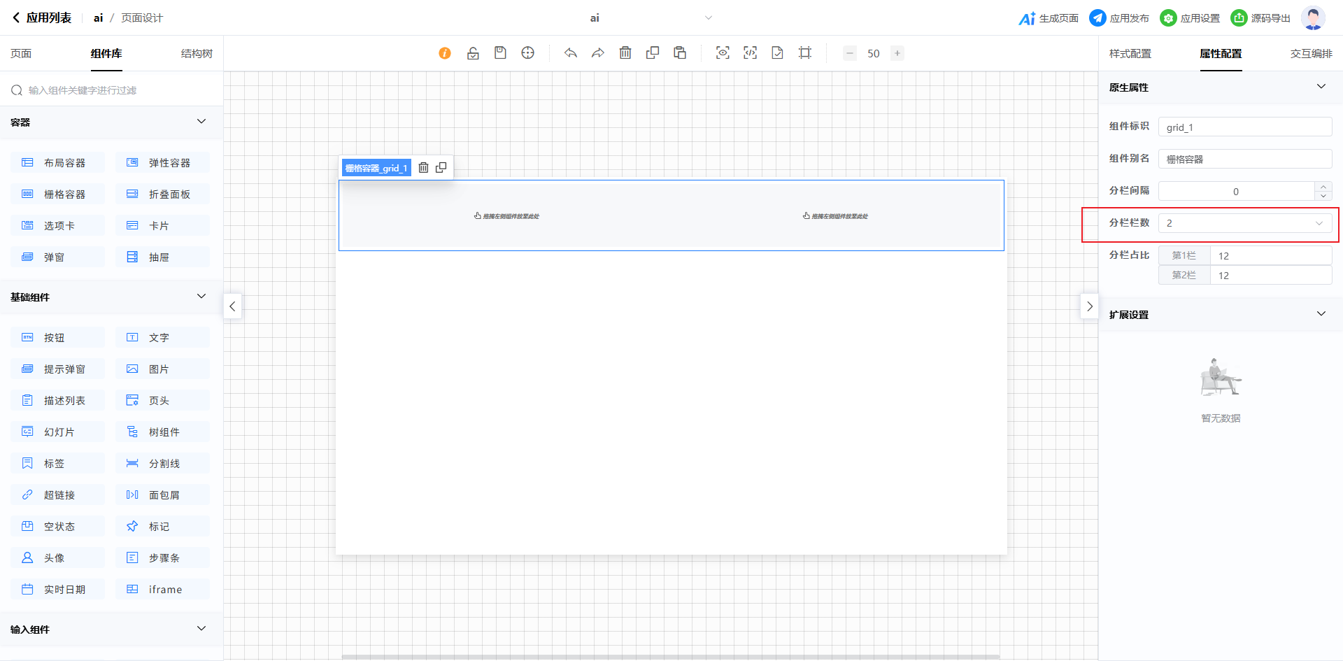Click the save disk icon
Image resolution: width=1343 pixels, height=661 pixels.
[x=500, y=53]
